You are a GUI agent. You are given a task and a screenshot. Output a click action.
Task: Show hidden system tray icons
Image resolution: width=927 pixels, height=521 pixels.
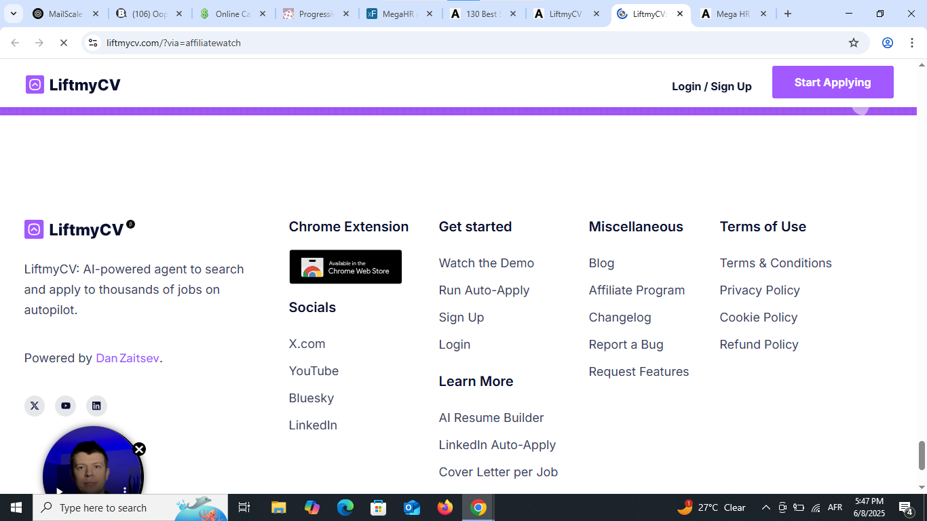pos(766,507)
